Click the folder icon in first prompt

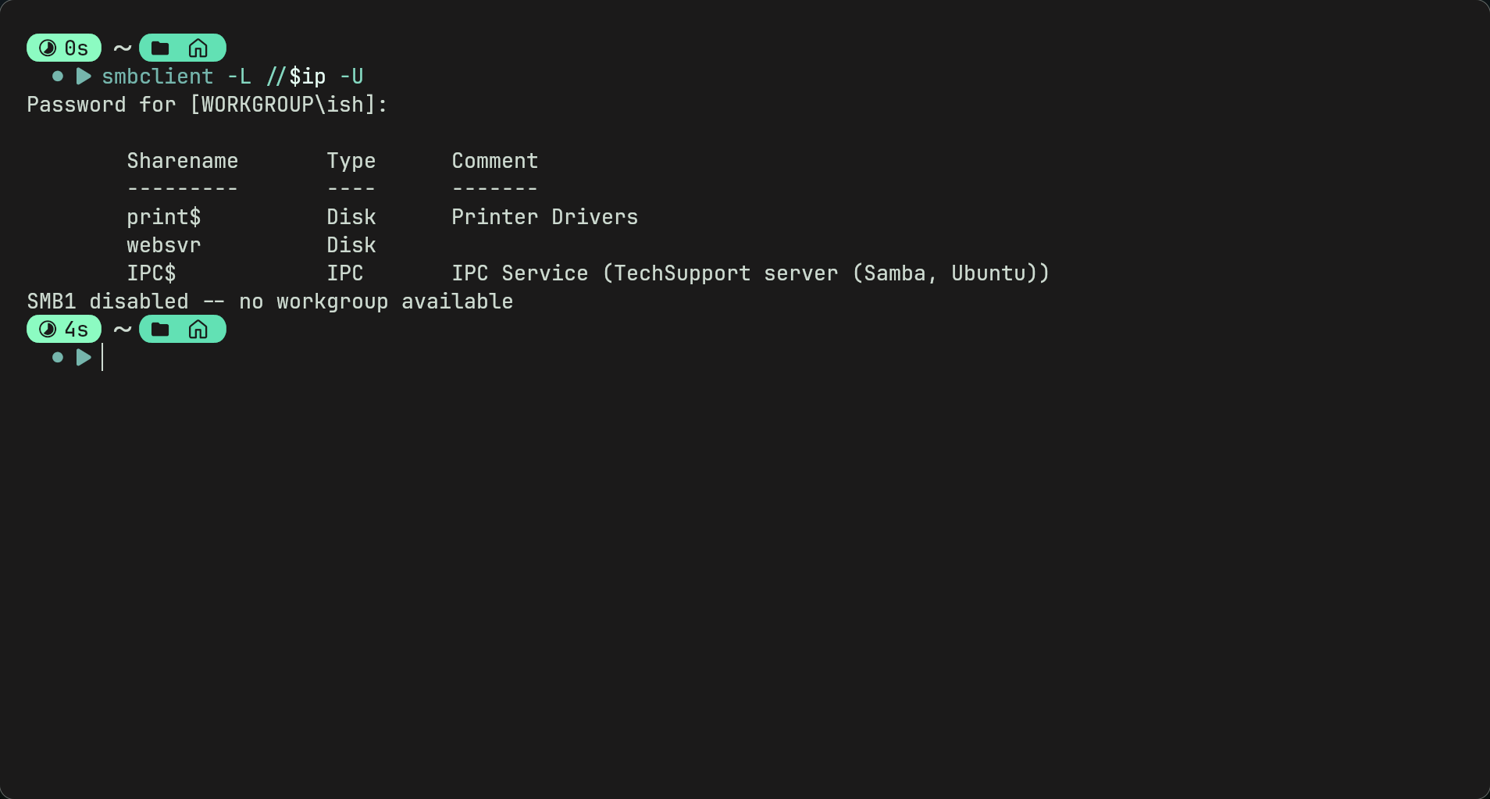pyautogui.click(x=160, y=48)
